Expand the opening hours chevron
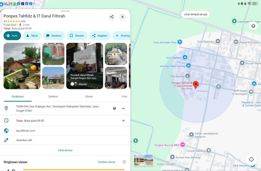 [123, 121]
